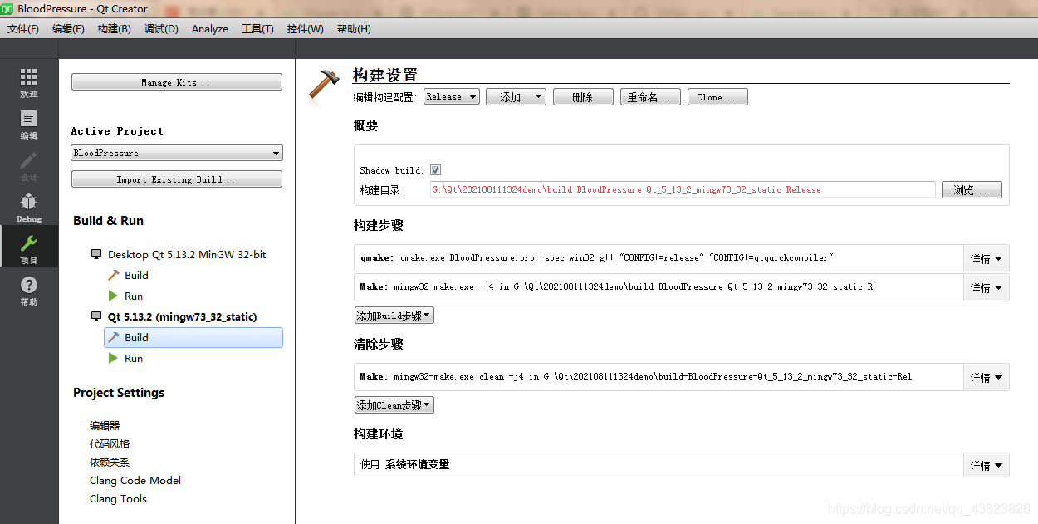Viewport: 1038px width, 524px height.
Task: Click the hammer build settings icon
Action: click(324, 85)
